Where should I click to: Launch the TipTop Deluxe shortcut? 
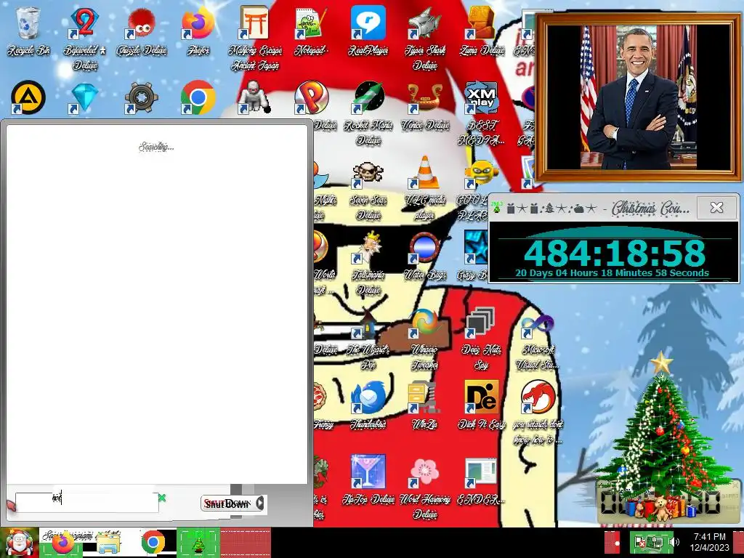pos(368,480)
